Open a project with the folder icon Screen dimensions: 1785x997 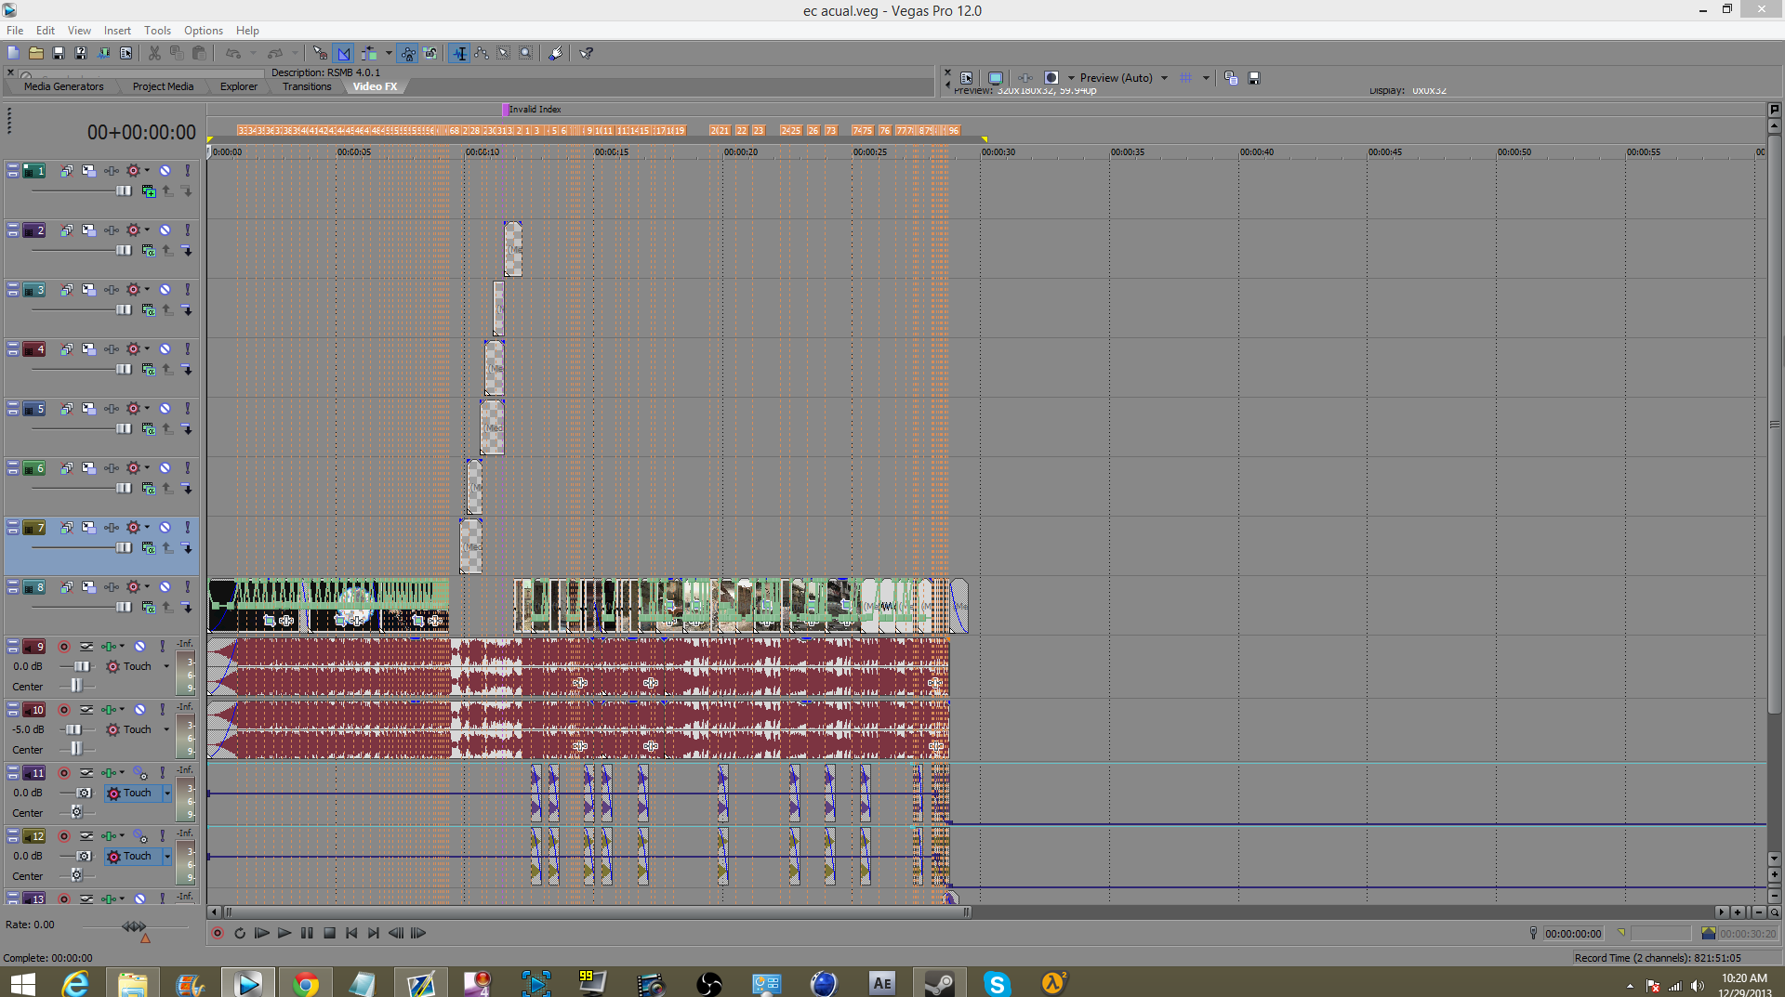(x=35, y=53)
